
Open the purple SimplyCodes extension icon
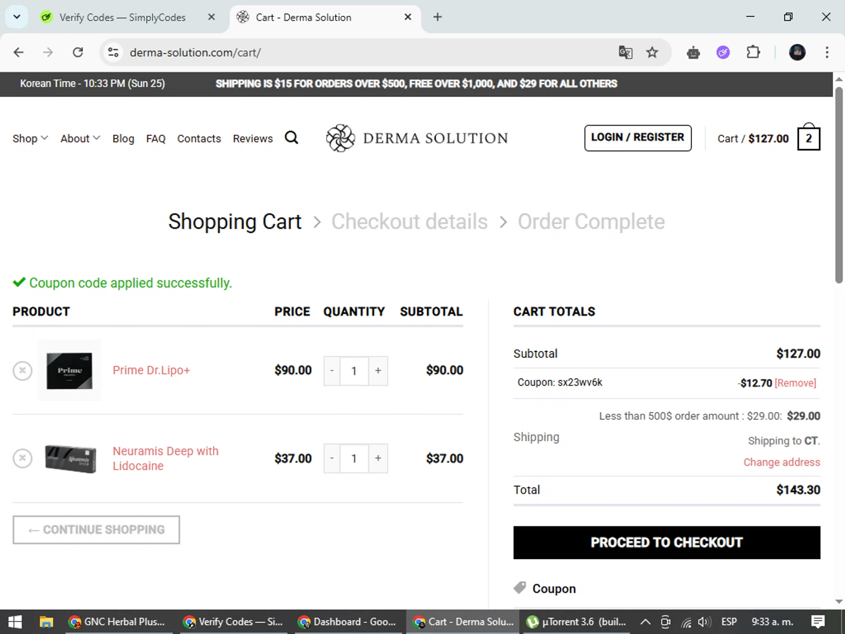pos(723,52)
